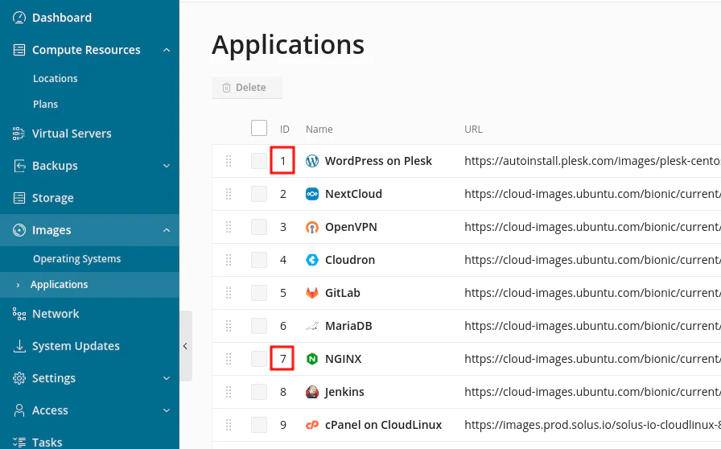Screen dimensions: 721x449
Task: Click the drag handle on GitLab row
Action: tap(229, 293)
